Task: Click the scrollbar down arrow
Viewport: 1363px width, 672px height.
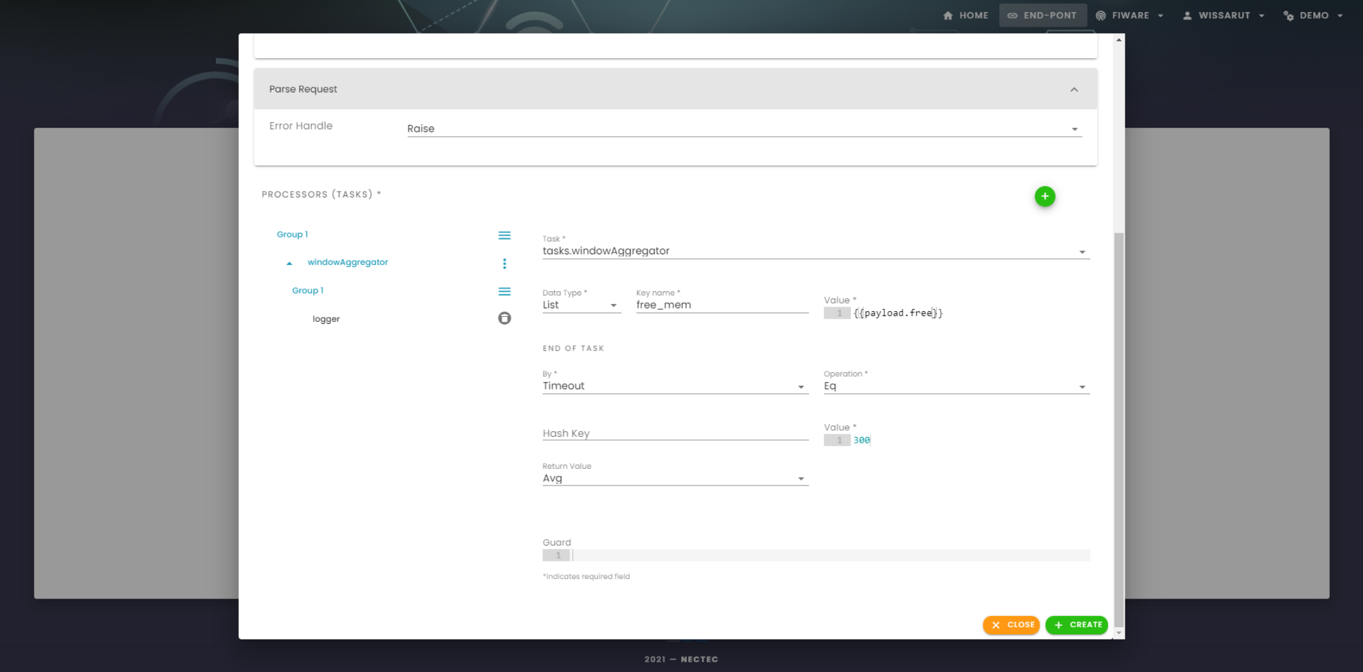Action: 1119,632
